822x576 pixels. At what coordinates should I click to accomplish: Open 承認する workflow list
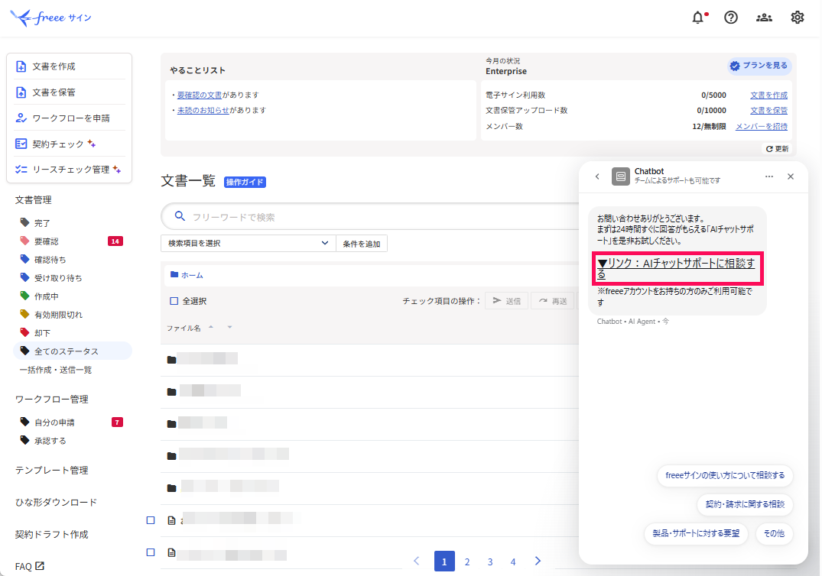coord(50,441)
